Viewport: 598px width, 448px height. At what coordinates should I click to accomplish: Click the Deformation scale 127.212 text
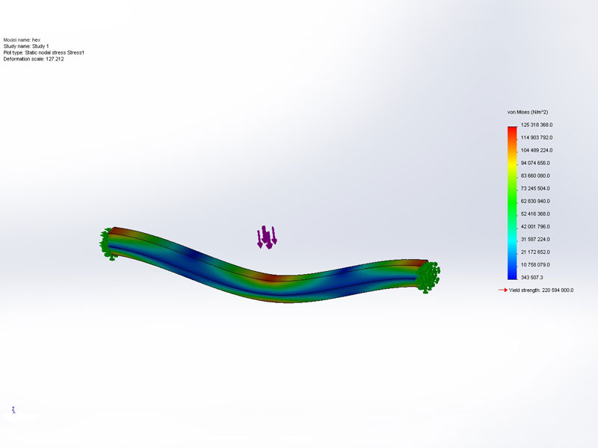coord(34,59)
